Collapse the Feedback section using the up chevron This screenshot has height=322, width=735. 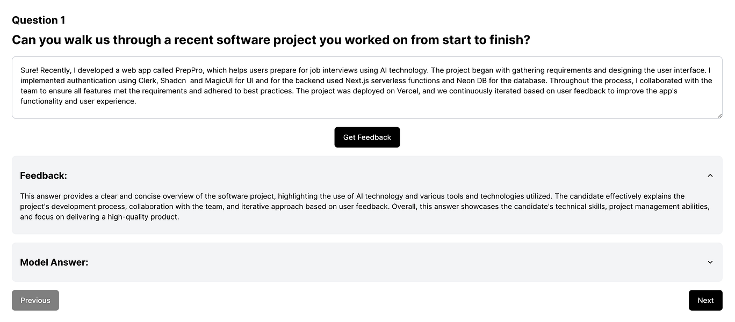(x=710, y=175)
